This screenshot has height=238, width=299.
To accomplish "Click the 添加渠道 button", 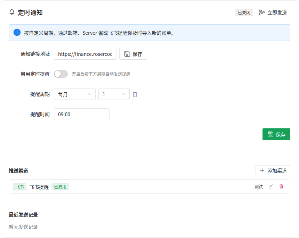I will click(273, 170).
